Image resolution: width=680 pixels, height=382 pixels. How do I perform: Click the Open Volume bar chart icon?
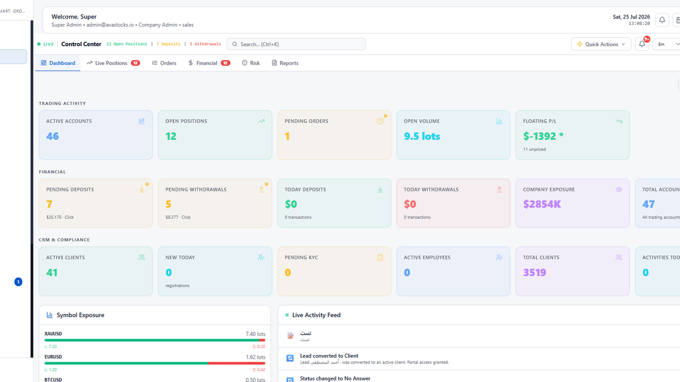pos(499,121)
